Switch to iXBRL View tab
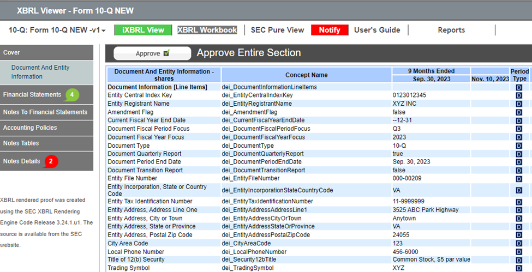Image resolution: width=532 pixels, height=272 pixels. (143, 30)
